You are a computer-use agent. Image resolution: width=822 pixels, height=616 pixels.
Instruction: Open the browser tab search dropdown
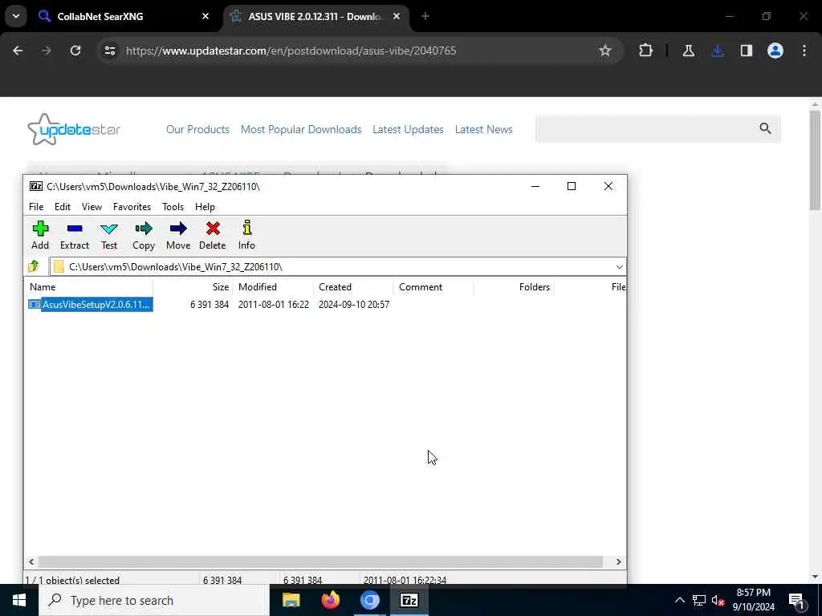point(16,17)
